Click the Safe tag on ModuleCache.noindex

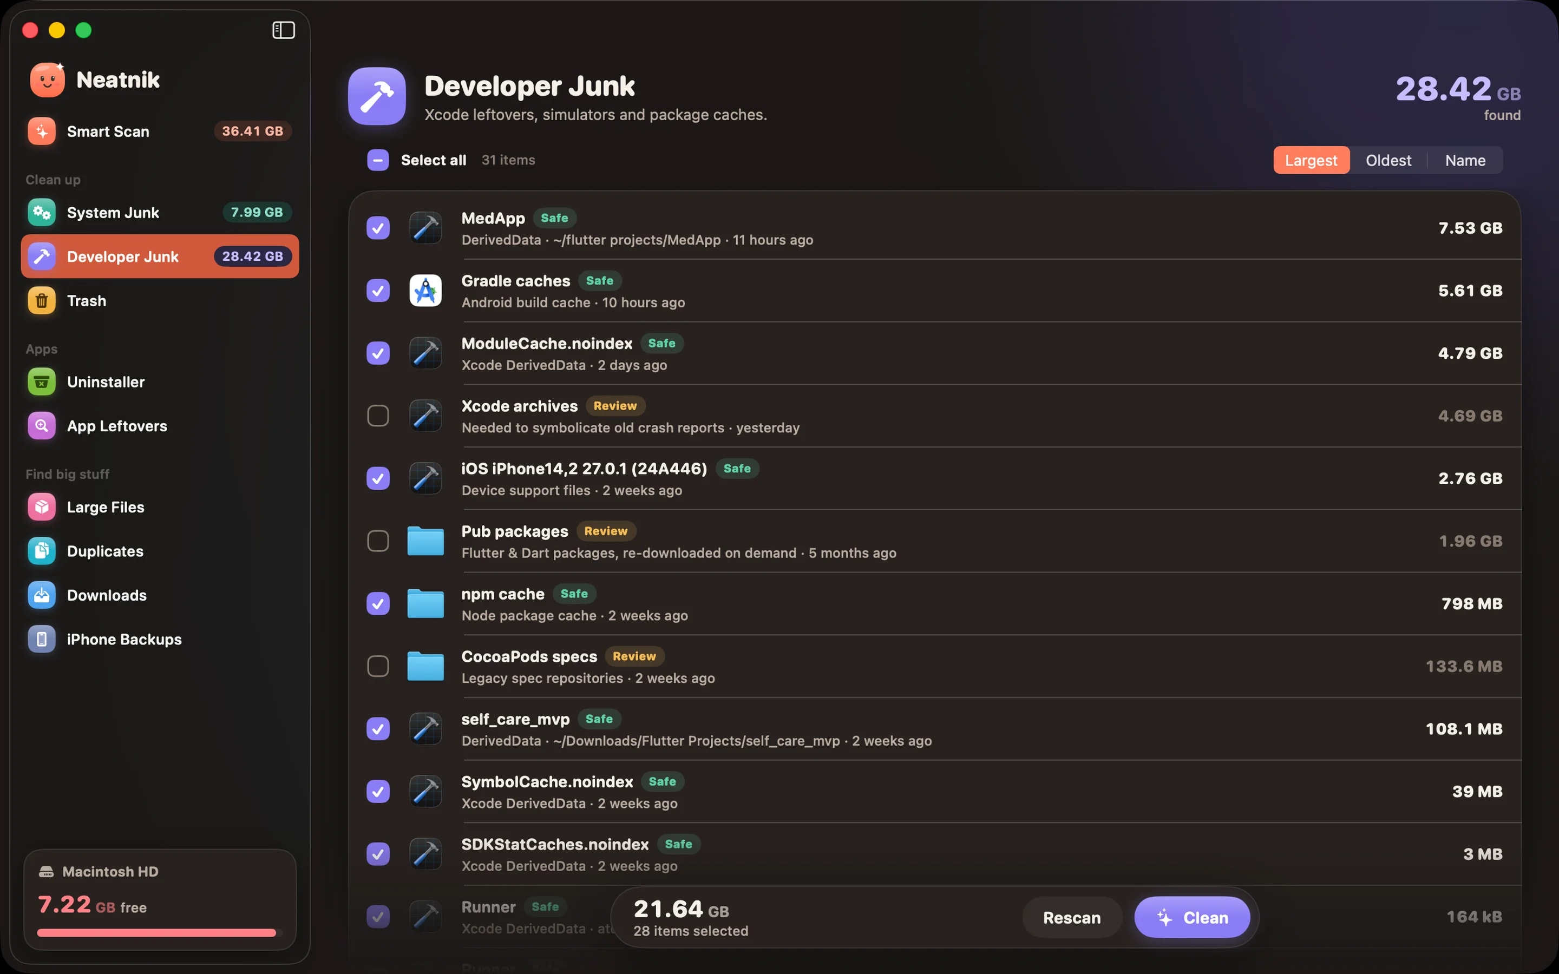[x=661, y=344]
